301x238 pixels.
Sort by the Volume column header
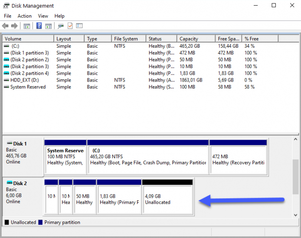pos(28,39)
